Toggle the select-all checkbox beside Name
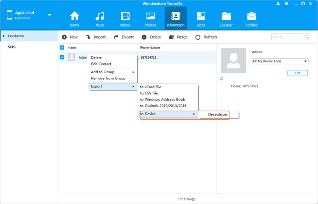318x204 pixels. (x=62, y=48)
